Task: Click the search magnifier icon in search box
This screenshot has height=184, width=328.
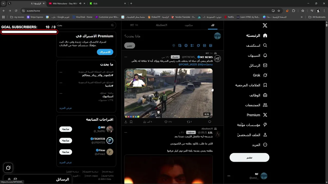Action: coord(112,25)
